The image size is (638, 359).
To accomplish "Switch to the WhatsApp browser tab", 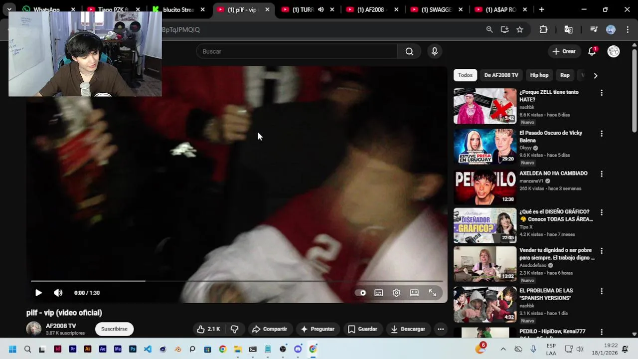I will pyautogui.click(x=46, y=9).
